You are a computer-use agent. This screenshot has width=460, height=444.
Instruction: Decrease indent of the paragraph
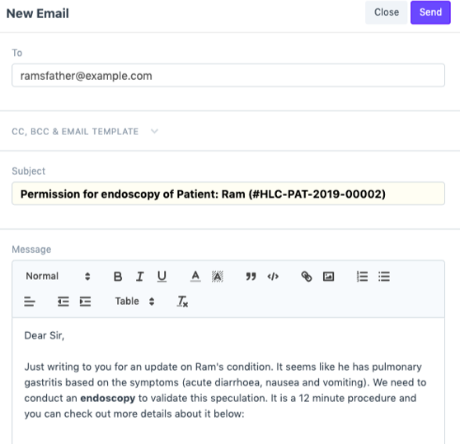tap(63, 301)
